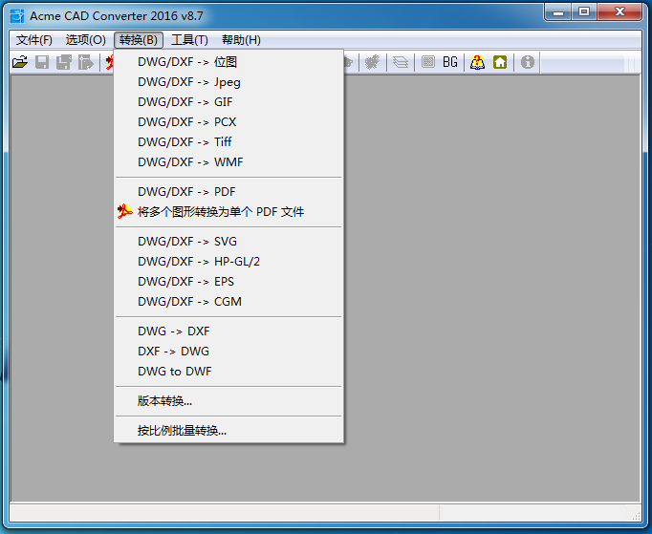Select DWG/DXF -> SVG entry

click(187, 242)
